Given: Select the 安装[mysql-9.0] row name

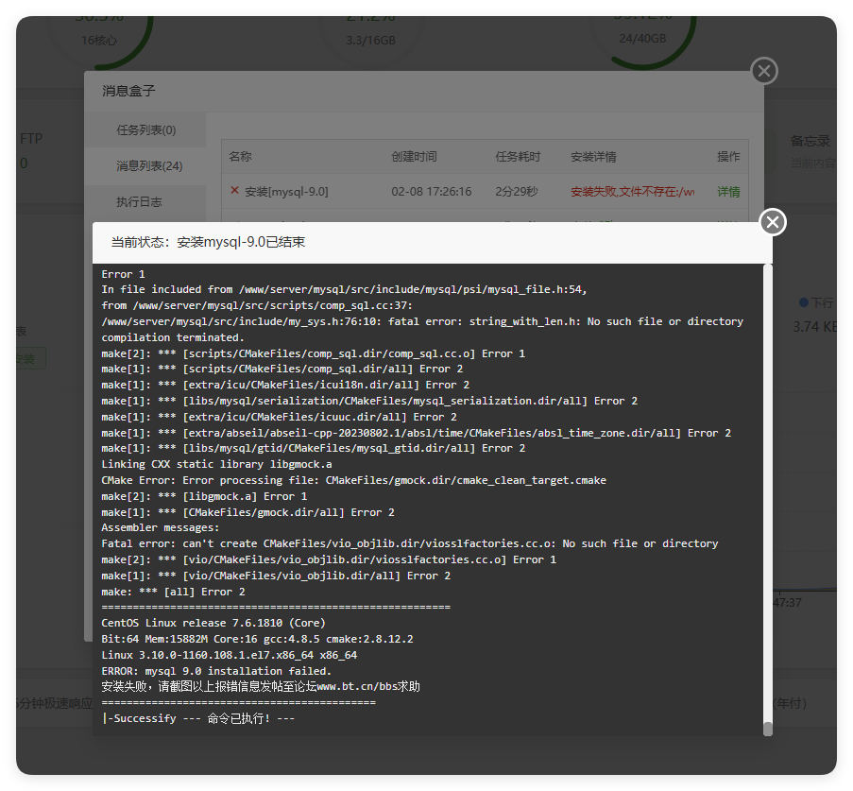Looking at the screenshot, I should tap(286, 192).
